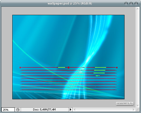This screenshot has height=113, width=141.
Task: Click the left transform handle of red lines
Action: [x=20, y=67]
